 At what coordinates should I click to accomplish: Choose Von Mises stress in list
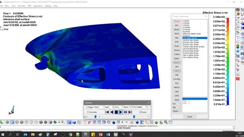(x=195, y=38)
